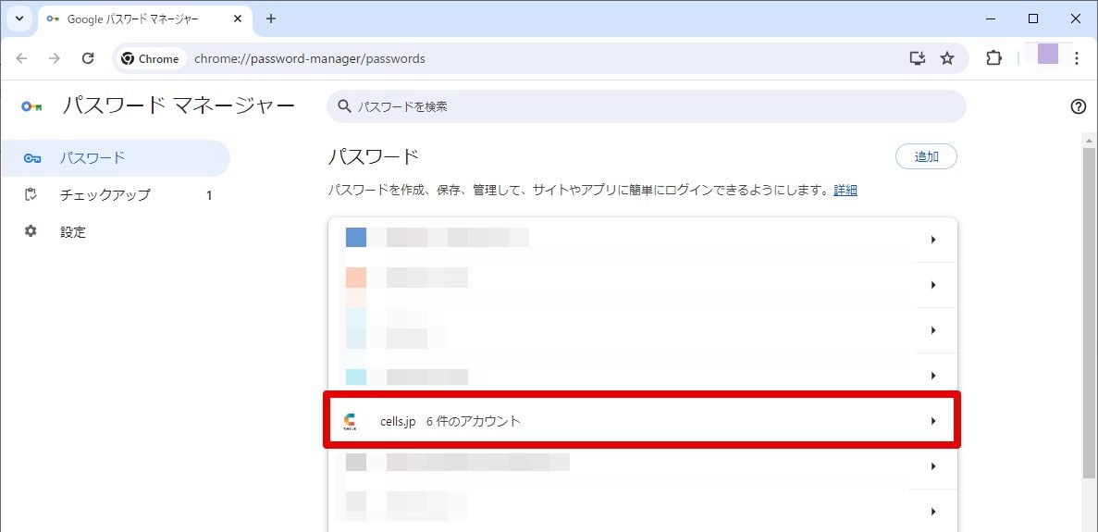This screenshot has height=532, width=1098.
Task: Click the パスワードを検索 search field
Action: (647, 106)
